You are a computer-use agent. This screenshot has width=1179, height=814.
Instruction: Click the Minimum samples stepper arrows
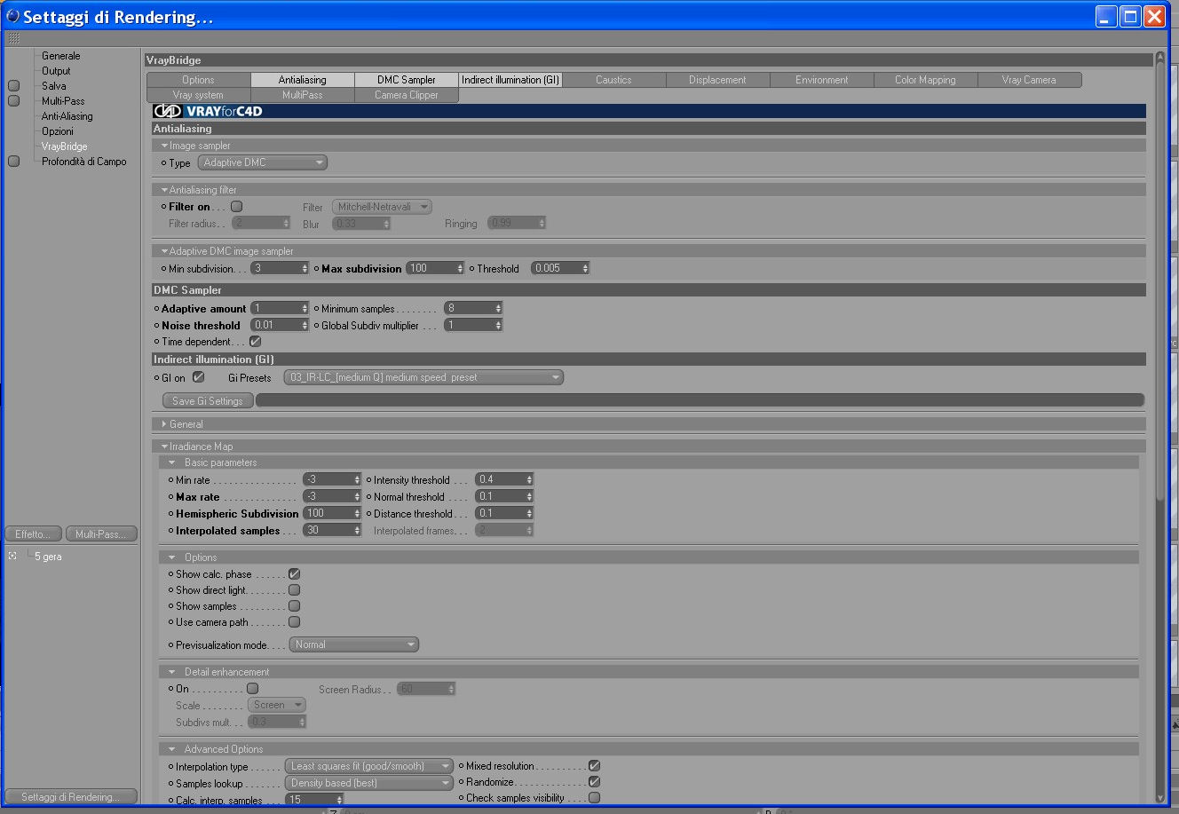click(x=499, y=309)
